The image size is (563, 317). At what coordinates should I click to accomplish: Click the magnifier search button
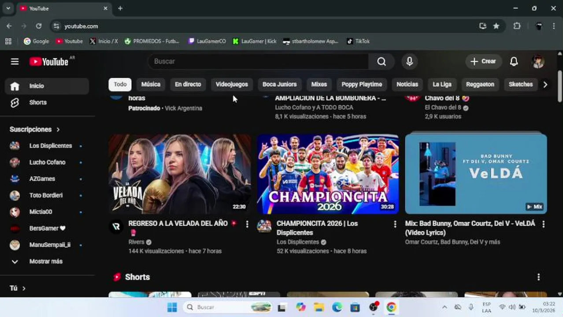pos(382,61)
